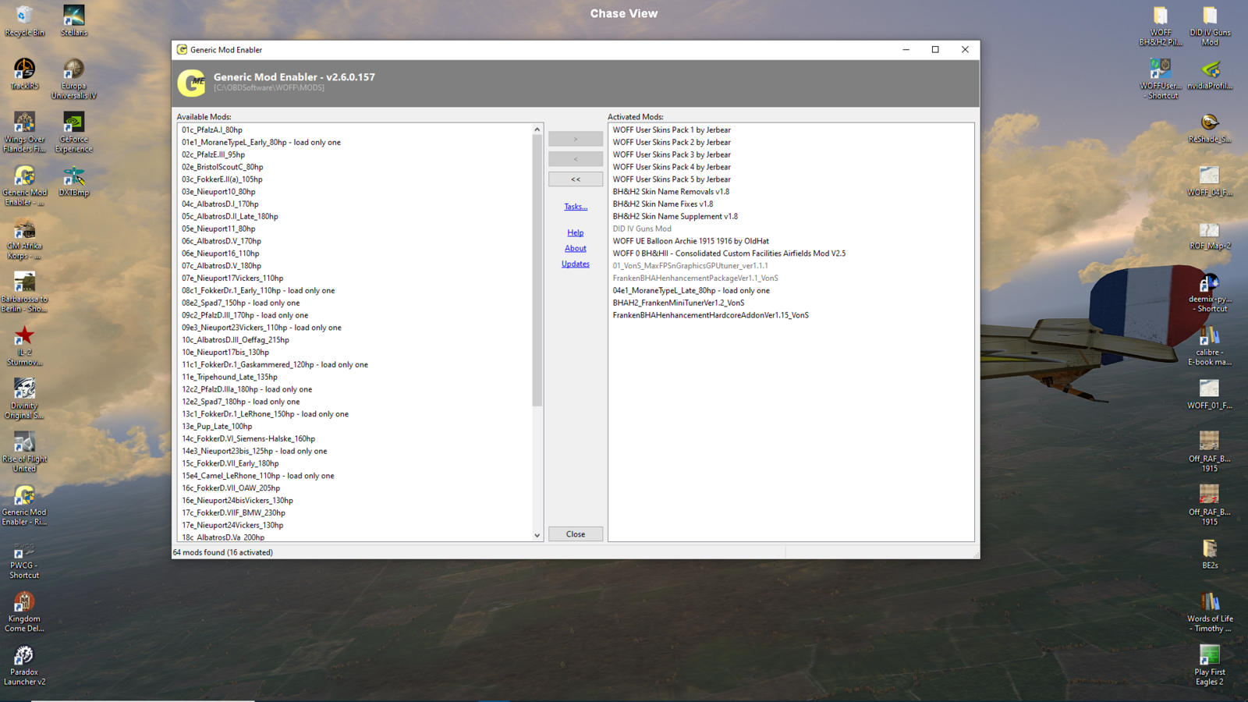Click the disable all double-arrow button

pos(576,179)
